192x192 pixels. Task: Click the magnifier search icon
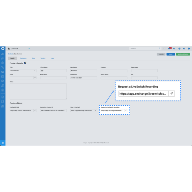click(x=160, y=49)
